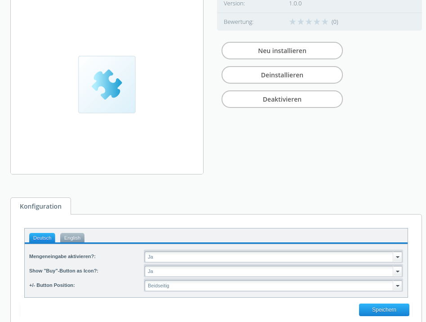426x322 pixels.
Task: Click the blue puzzle piece plugin icon
Action: pos(107,85)
